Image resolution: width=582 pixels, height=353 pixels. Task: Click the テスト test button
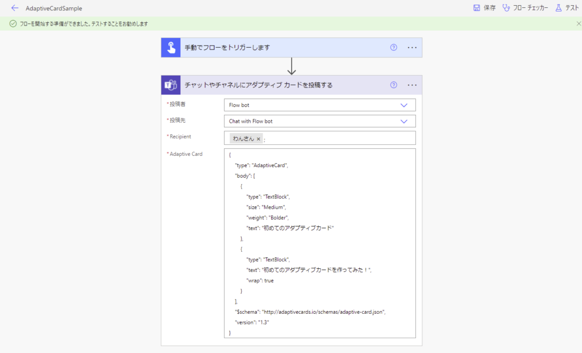point(567,8)
